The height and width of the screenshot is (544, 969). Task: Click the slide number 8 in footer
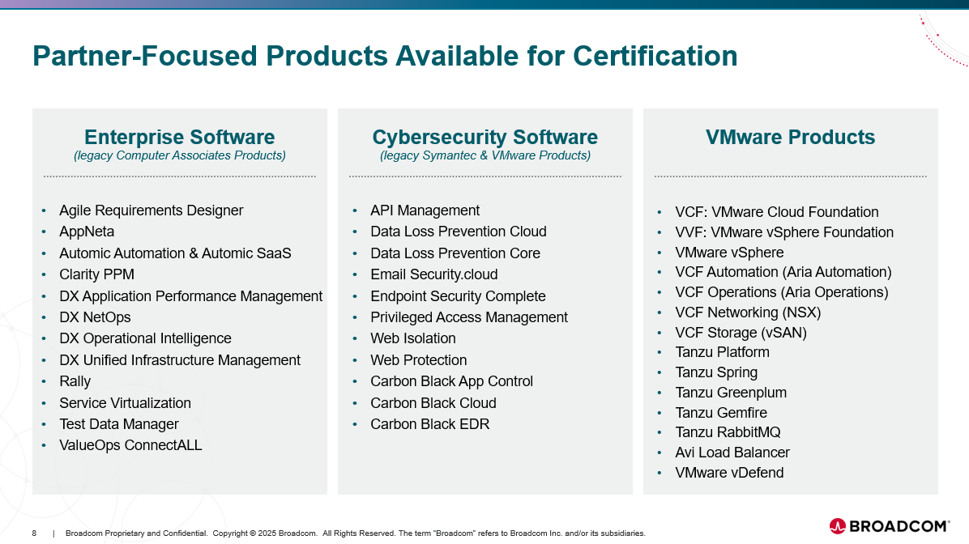click(34, 533)
